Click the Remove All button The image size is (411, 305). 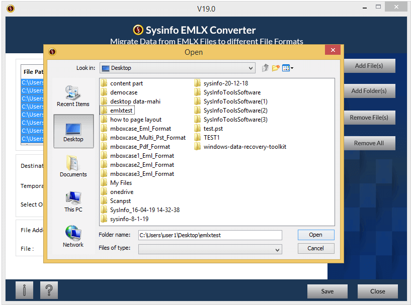click(369, 143)
